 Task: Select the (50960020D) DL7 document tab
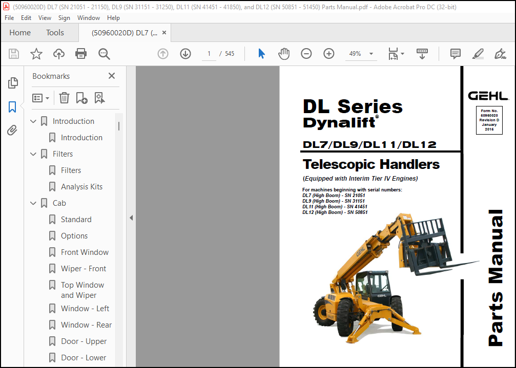(x=125, y=33)
